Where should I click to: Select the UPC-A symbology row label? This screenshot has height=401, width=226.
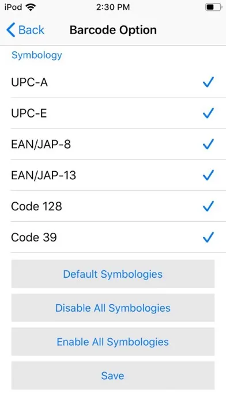[29, 82]
